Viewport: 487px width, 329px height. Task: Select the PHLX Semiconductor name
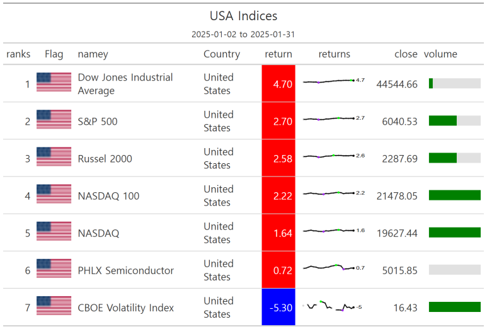(x=126, y=270)
